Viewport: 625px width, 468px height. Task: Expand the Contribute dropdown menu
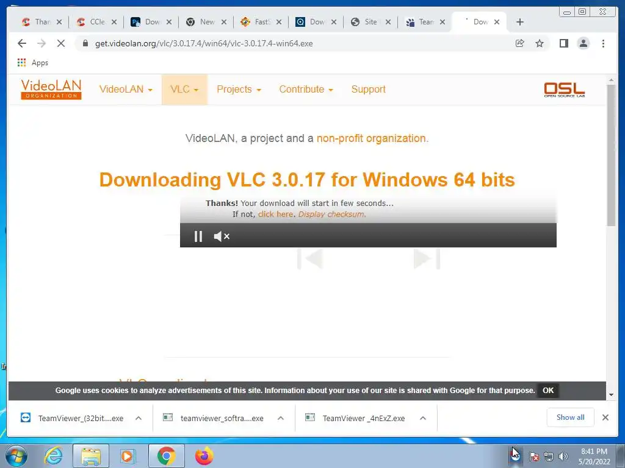point(306,89)
